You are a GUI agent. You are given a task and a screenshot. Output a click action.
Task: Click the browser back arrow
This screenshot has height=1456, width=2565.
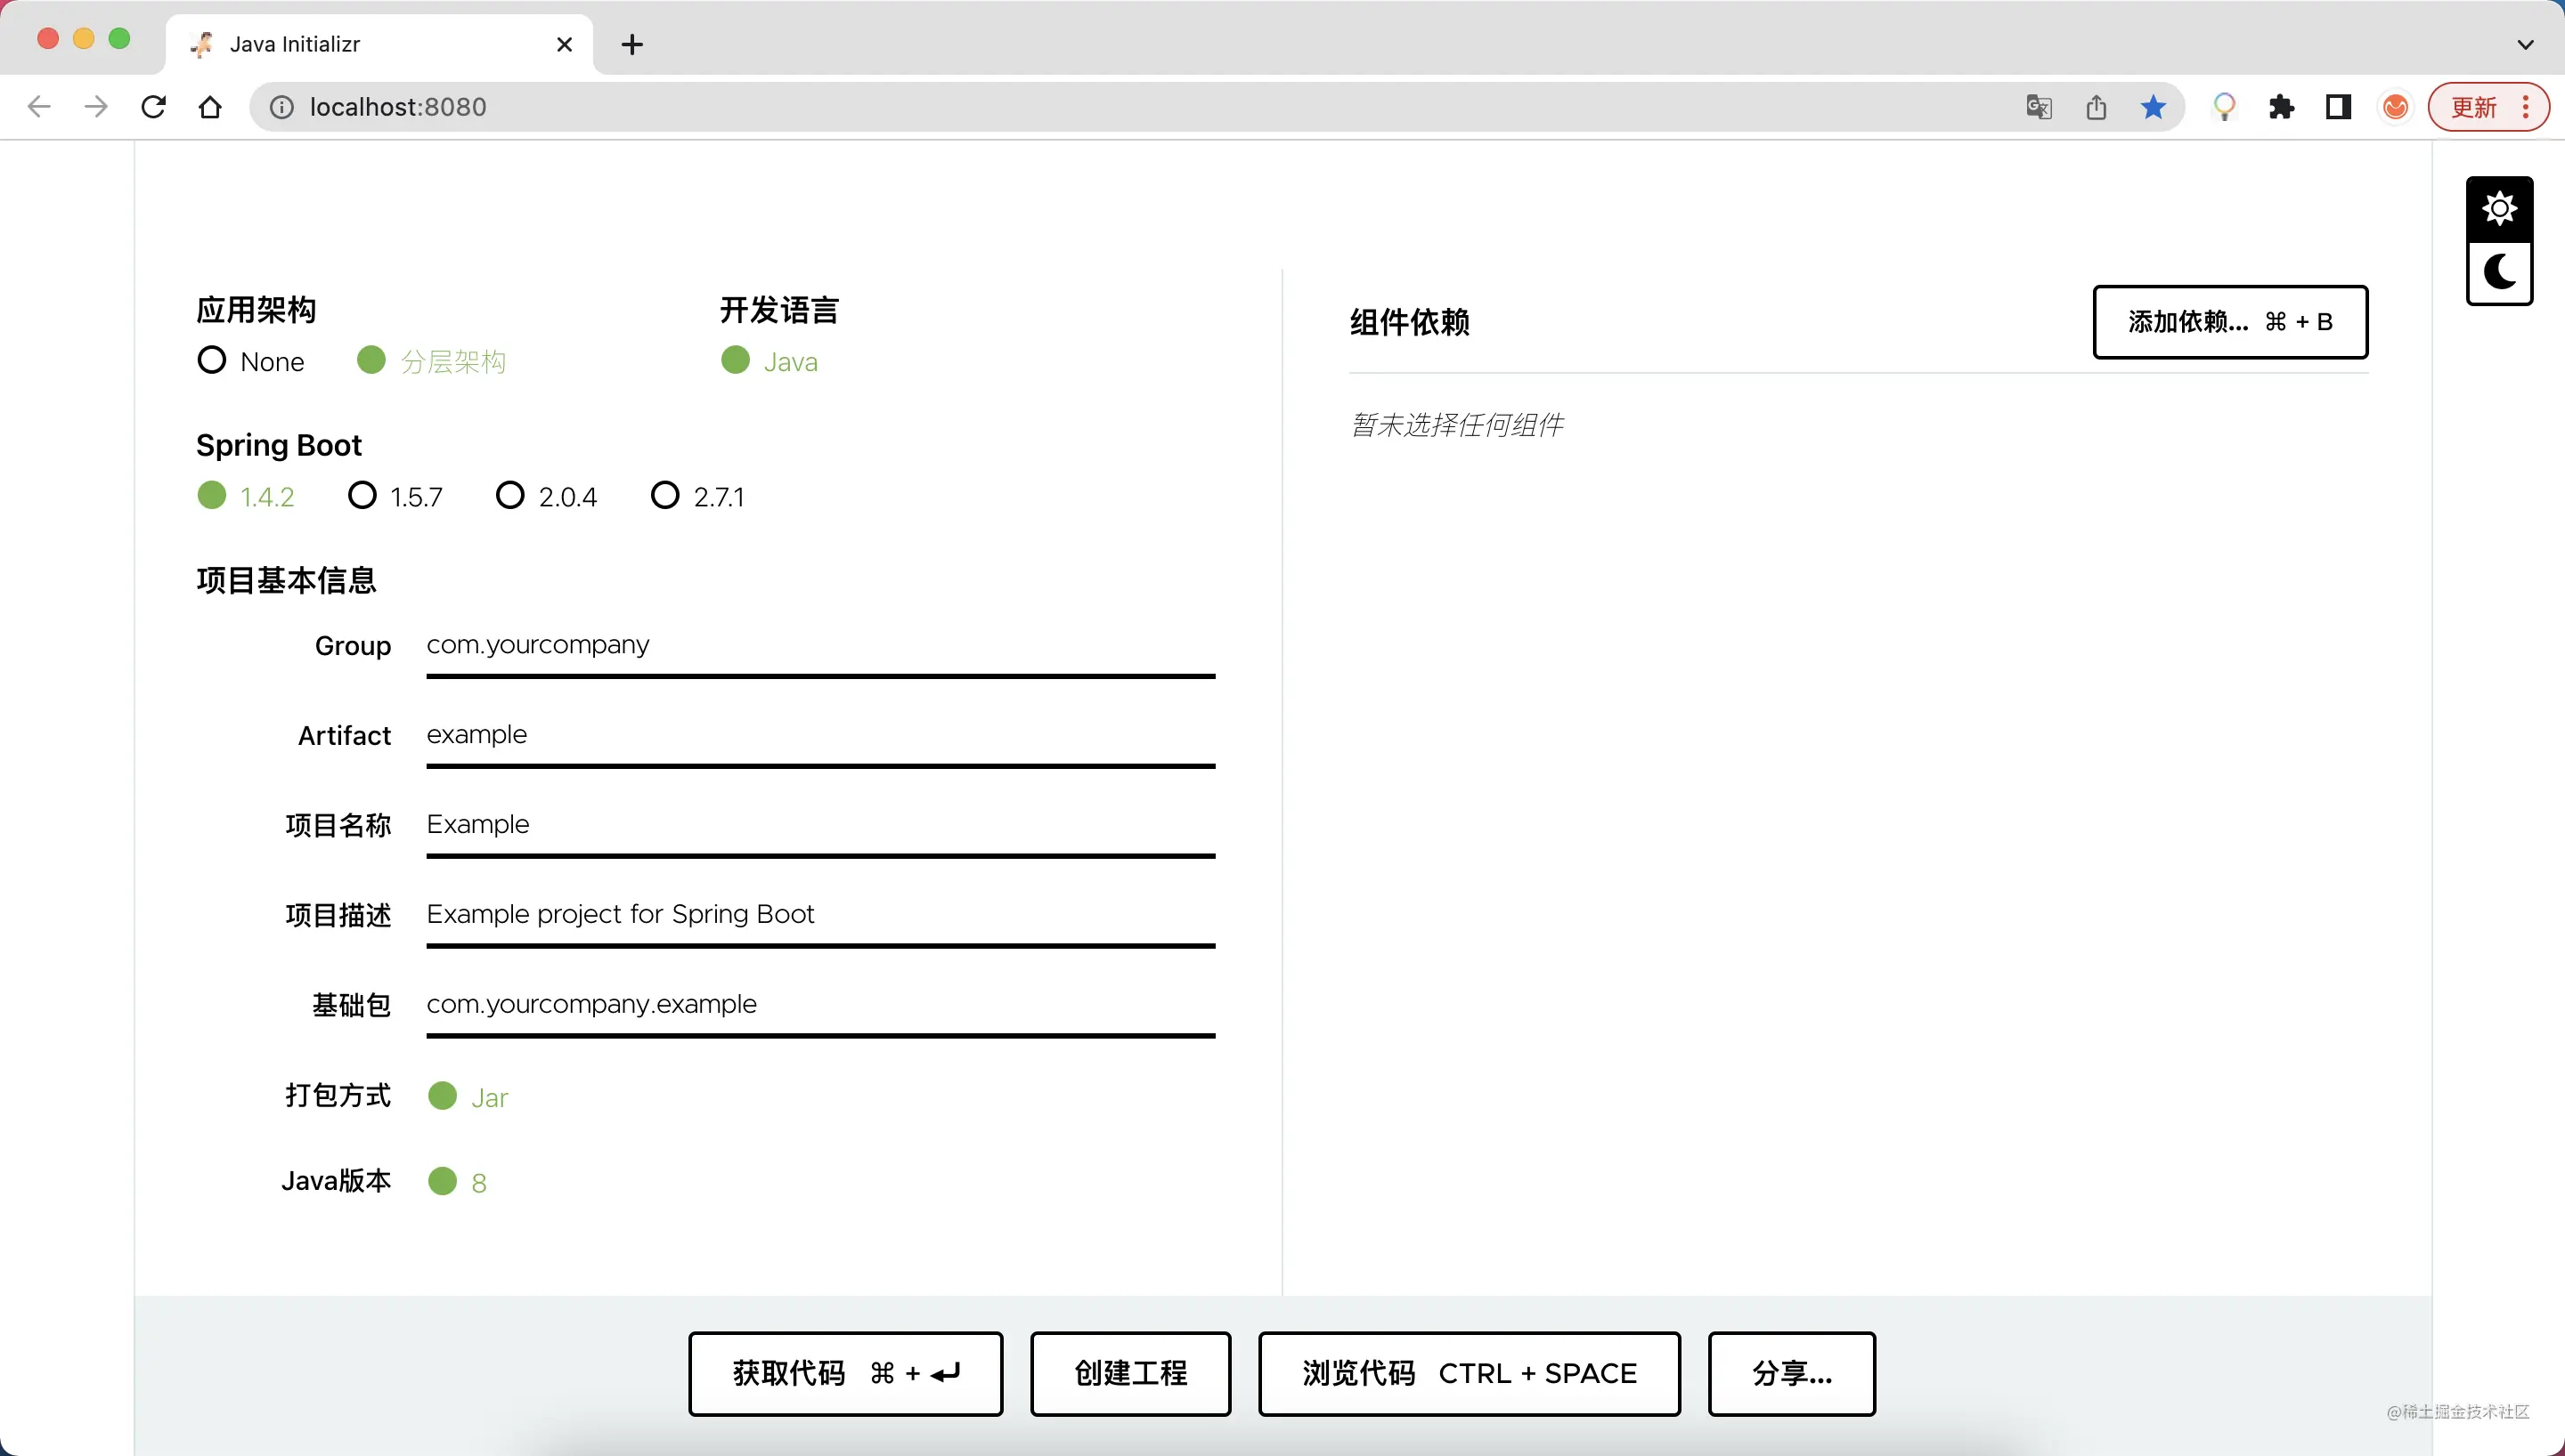pyautogui.click(x=39, y=107)
